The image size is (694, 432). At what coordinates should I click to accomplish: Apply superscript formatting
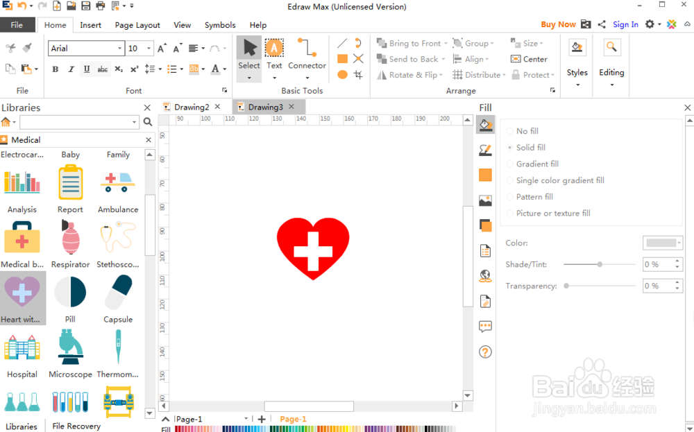point(134,69)
